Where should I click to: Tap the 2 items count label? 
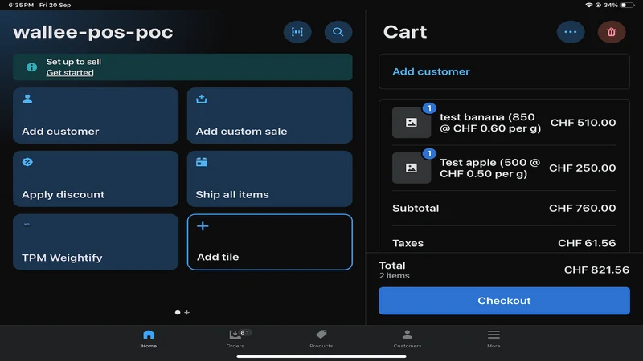point(394,276)
